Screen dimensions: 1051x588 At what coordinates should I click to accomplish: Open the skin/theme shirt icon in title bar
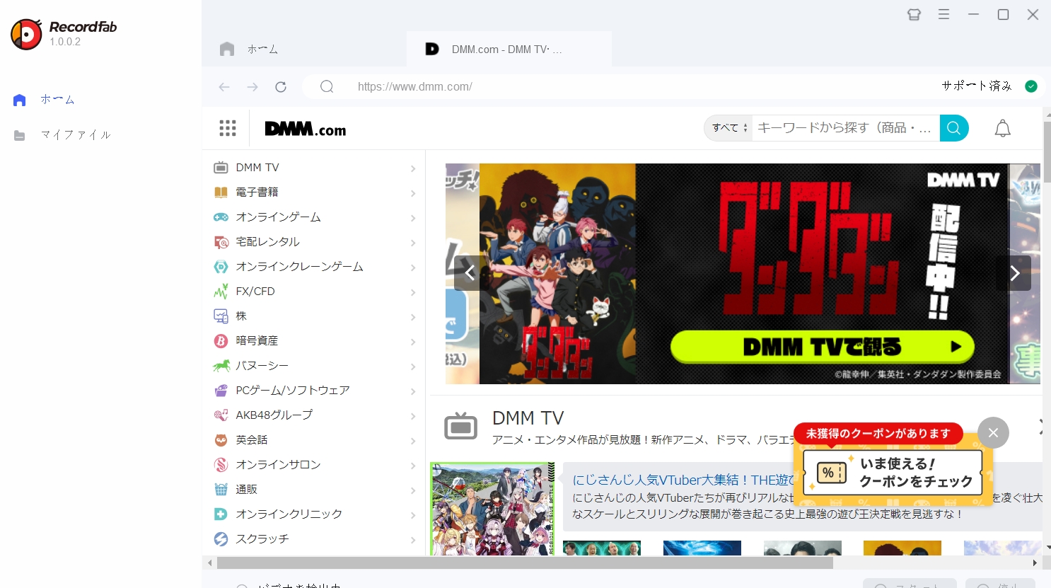pos(914,14)
